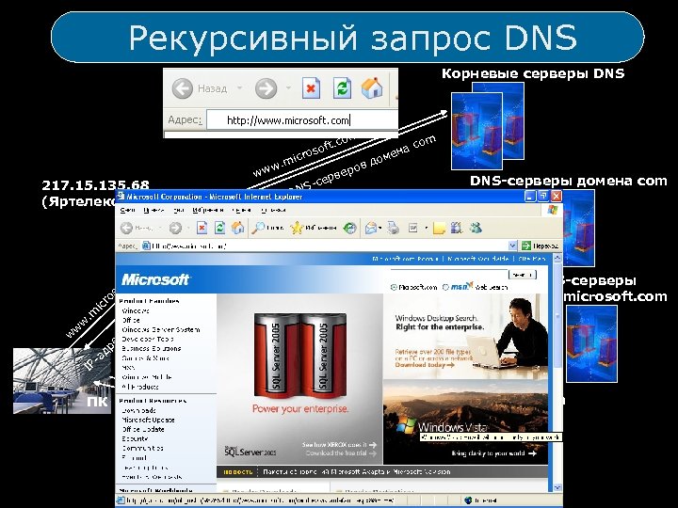Click the red X stop icon in the upper toolbar snippet

311,88
